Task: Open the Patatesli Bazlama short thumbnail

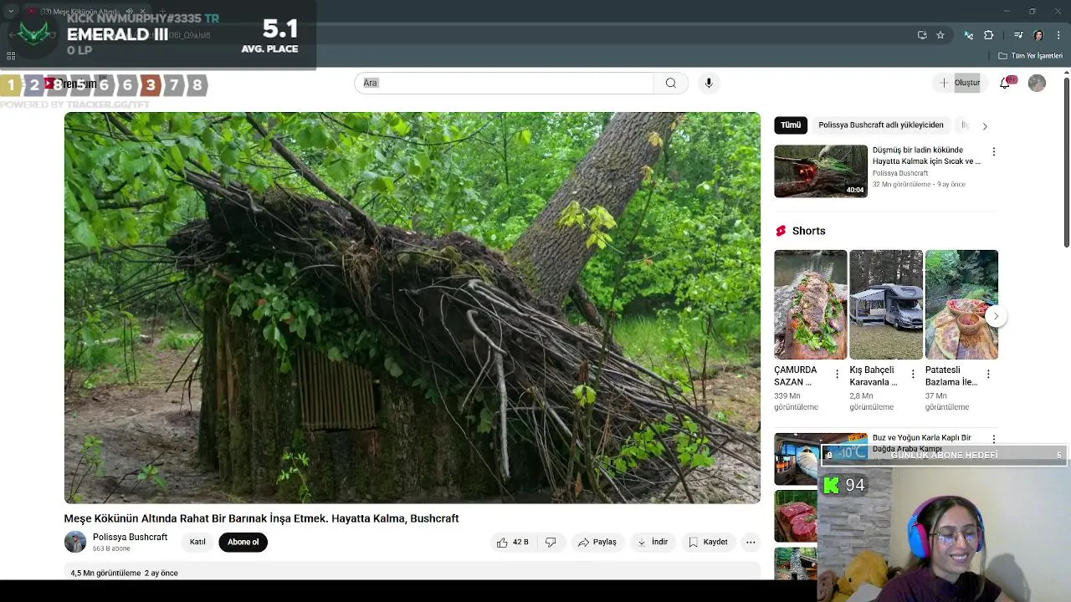Action: pos(961,304)
